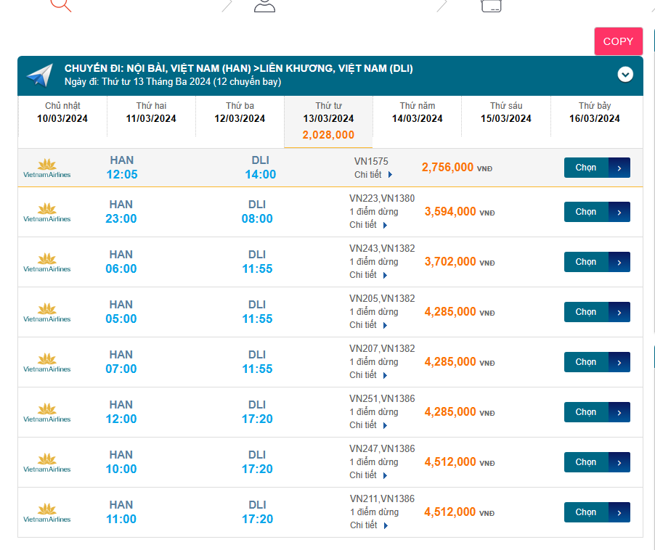Click Chọn for the 12:05 direct flight
The image size is (655, 550).
click(586, 168)
